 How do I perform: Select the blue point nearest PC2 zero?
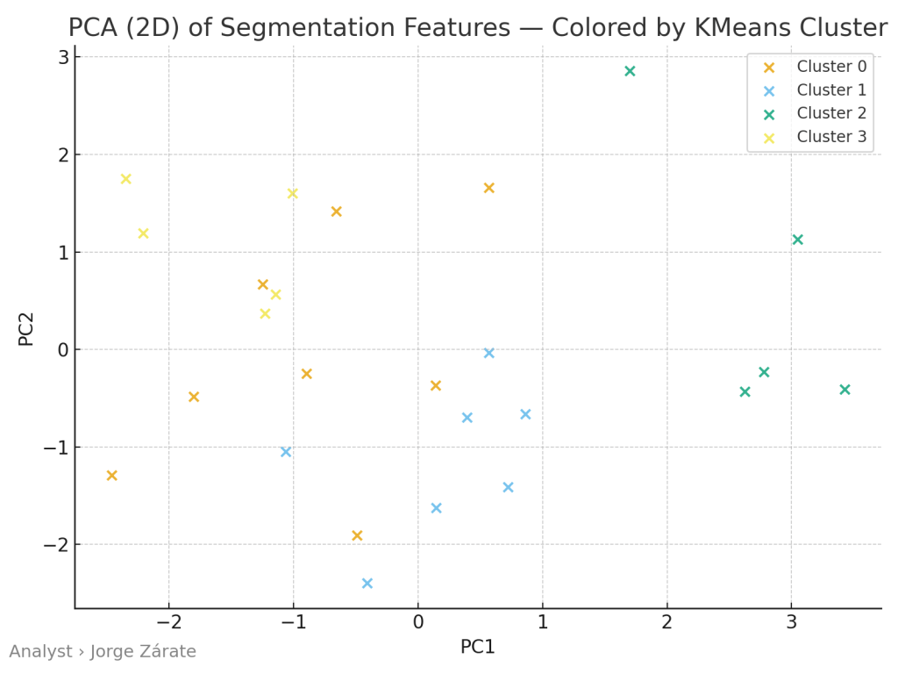(489, 354)
